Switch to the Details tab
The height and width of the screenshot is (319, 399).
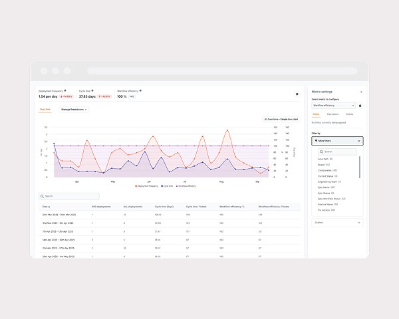350,114
